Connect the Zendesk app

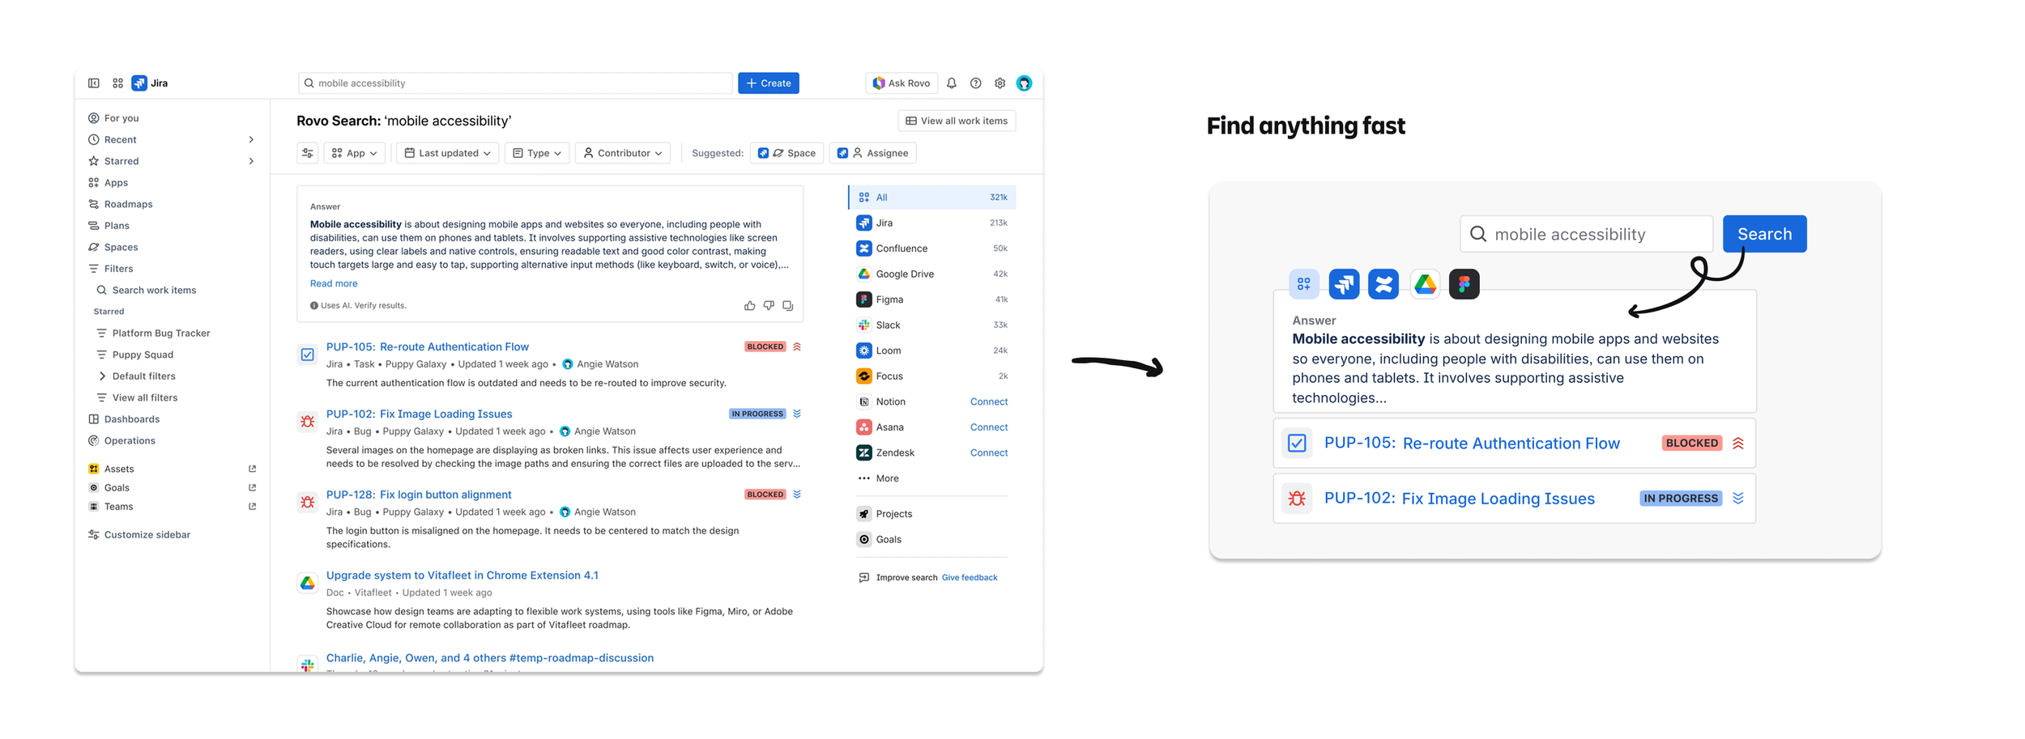(x=989, y=453)
